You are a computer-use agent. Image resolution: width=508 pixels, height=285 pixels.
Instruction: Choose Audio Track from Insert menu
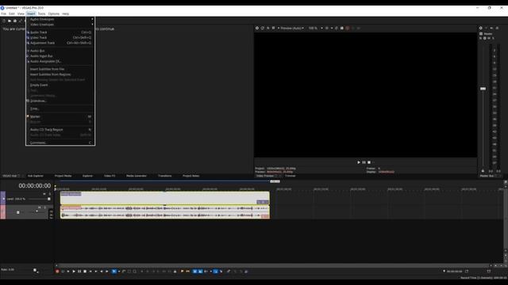tap(60, 32)
